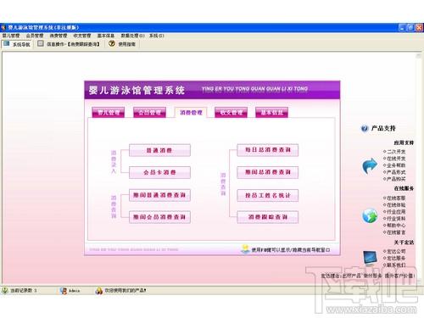
Task: Click the Admin user icon in status bar
Action: click(64, 291)
